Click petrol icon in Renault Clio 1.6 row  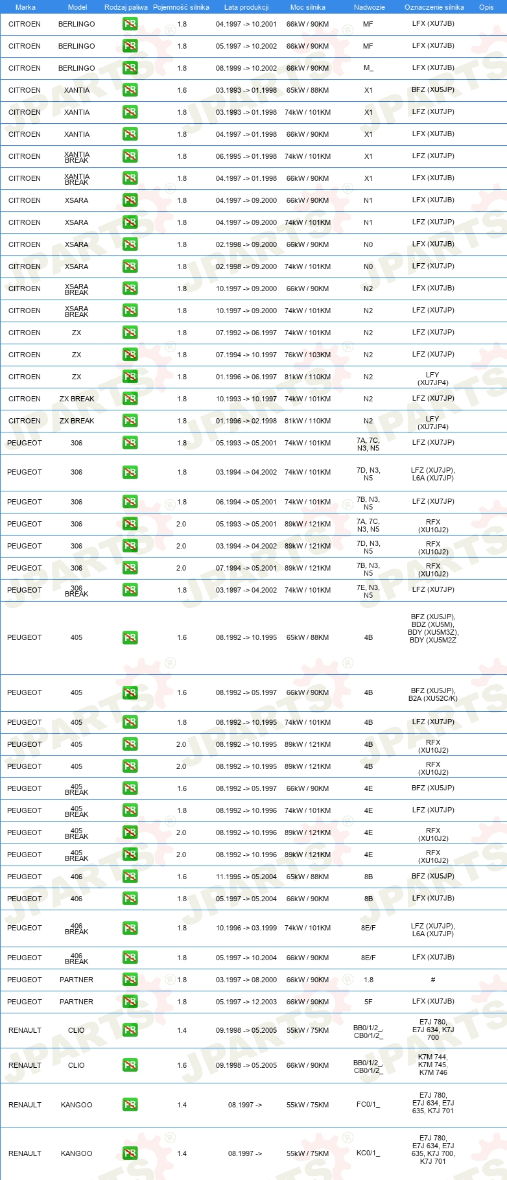130,1065
